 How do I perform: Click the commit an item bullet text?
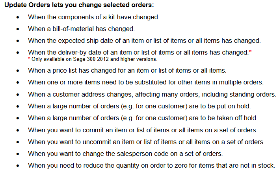point(143,130)
